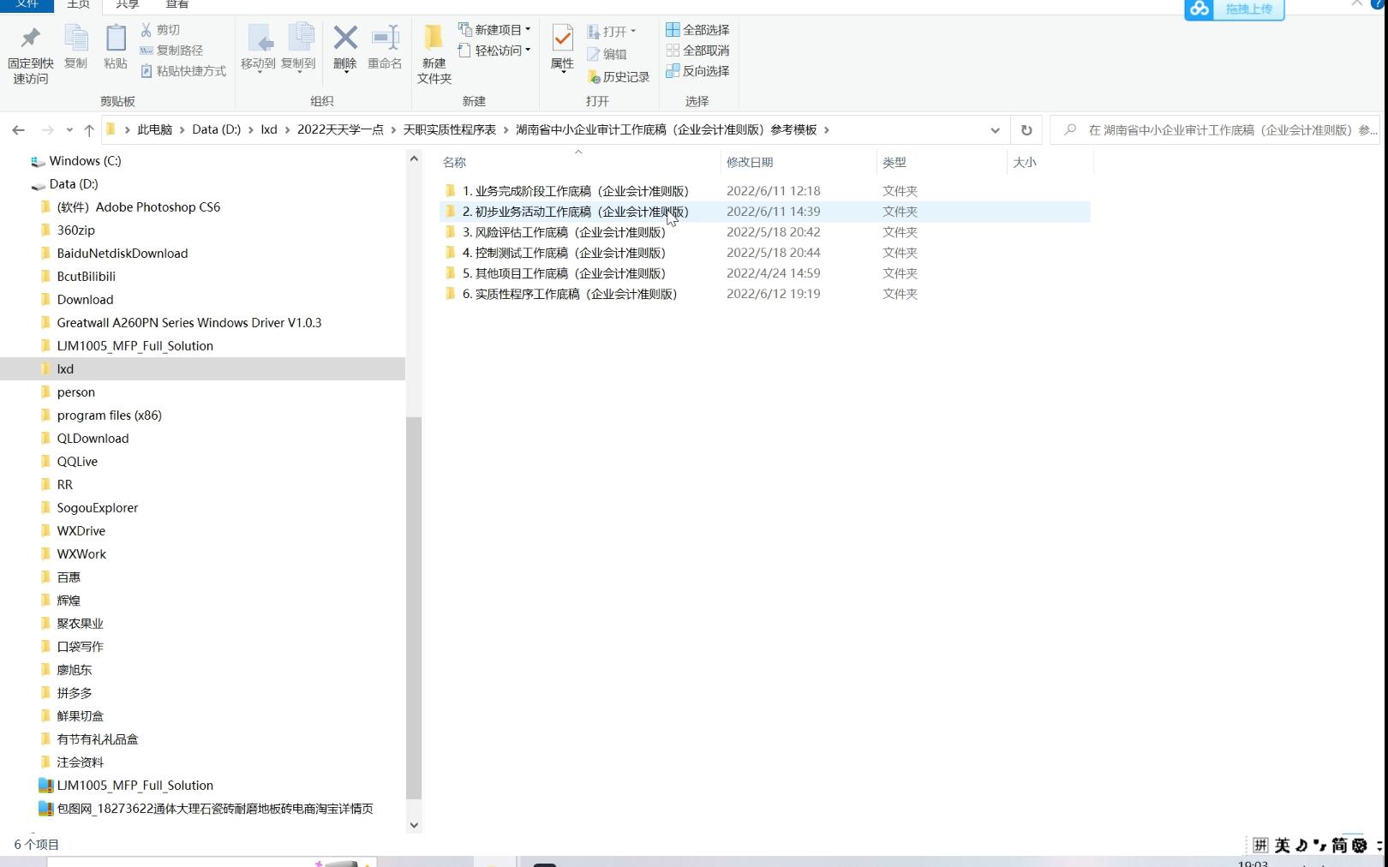
Task: Switch to the 主页 ribbon tab
Action: (79, 5)
